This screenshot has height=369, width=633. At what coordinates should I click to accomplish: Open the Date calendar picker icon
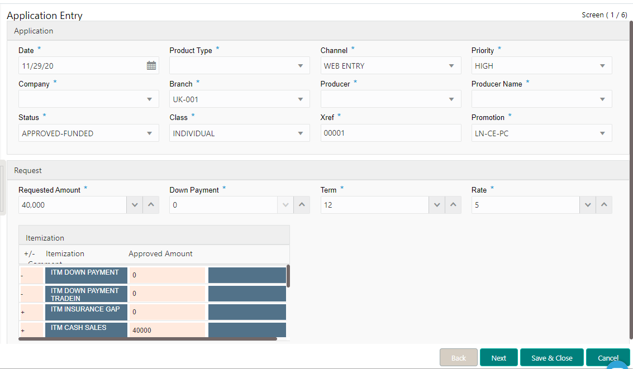(x=151, y=66)
